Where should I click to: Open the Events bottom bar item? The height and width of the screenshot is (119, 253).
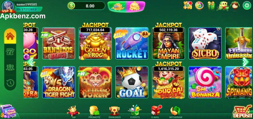[135, 112]
